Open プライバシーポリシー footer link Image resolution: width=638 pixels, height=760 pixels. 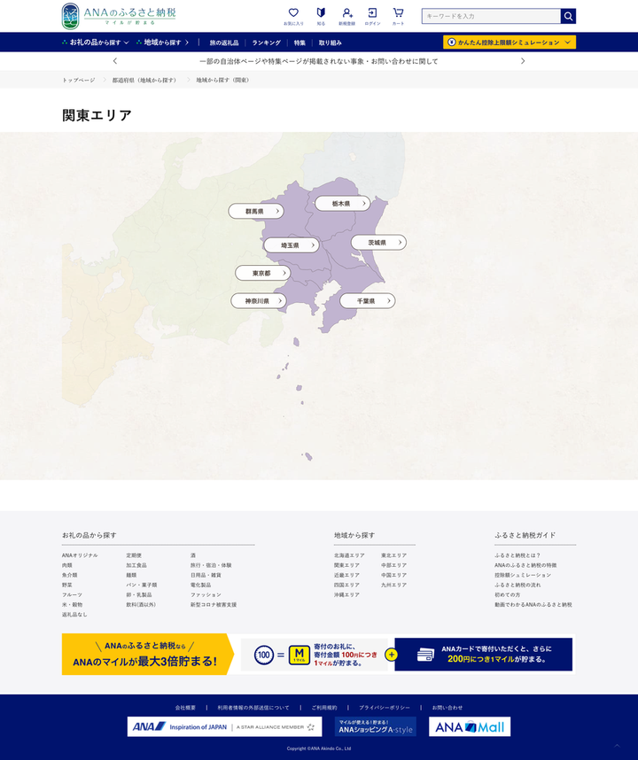click(x=384, y=708)
